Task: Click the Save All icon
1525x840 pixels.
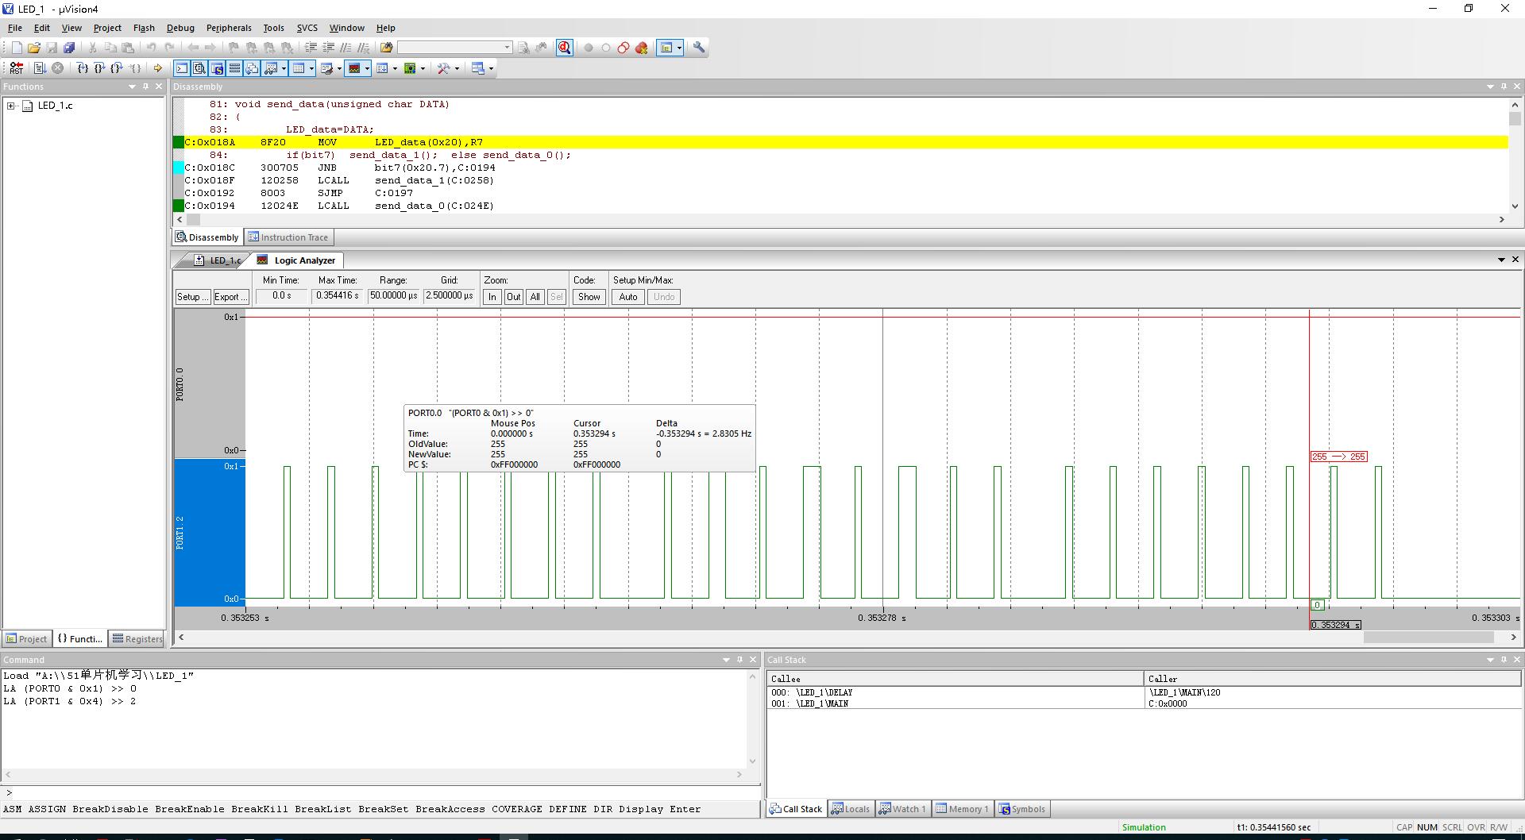Action: click(x=69, y=48)
